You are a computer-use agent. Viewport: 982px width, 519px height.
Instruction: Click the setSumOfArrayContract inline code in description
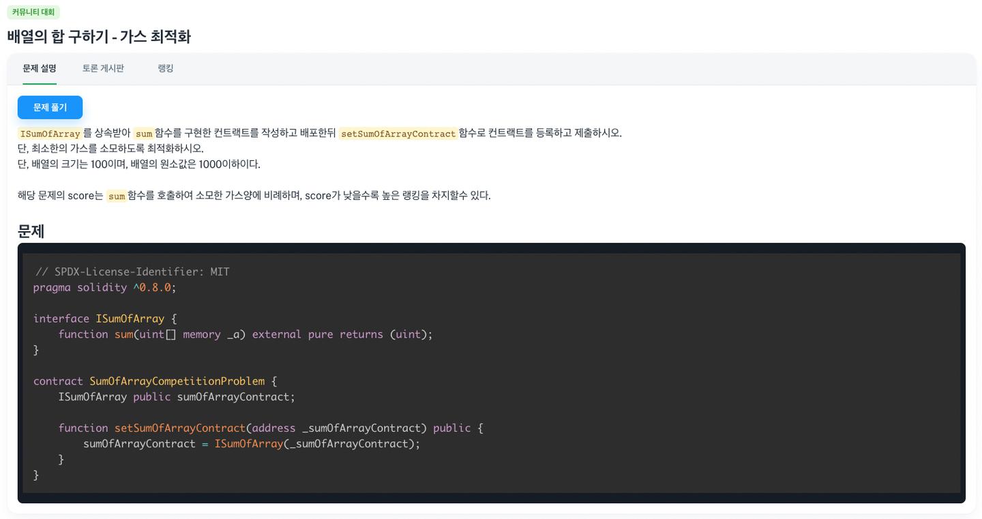(398, 133)
